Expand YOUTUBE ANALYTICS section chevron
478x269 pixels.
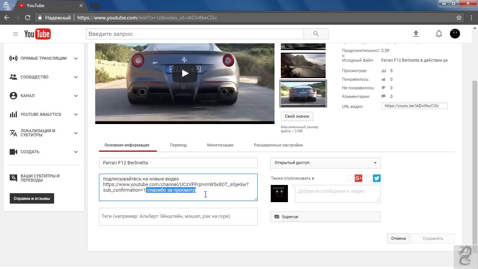coord(76,114)
